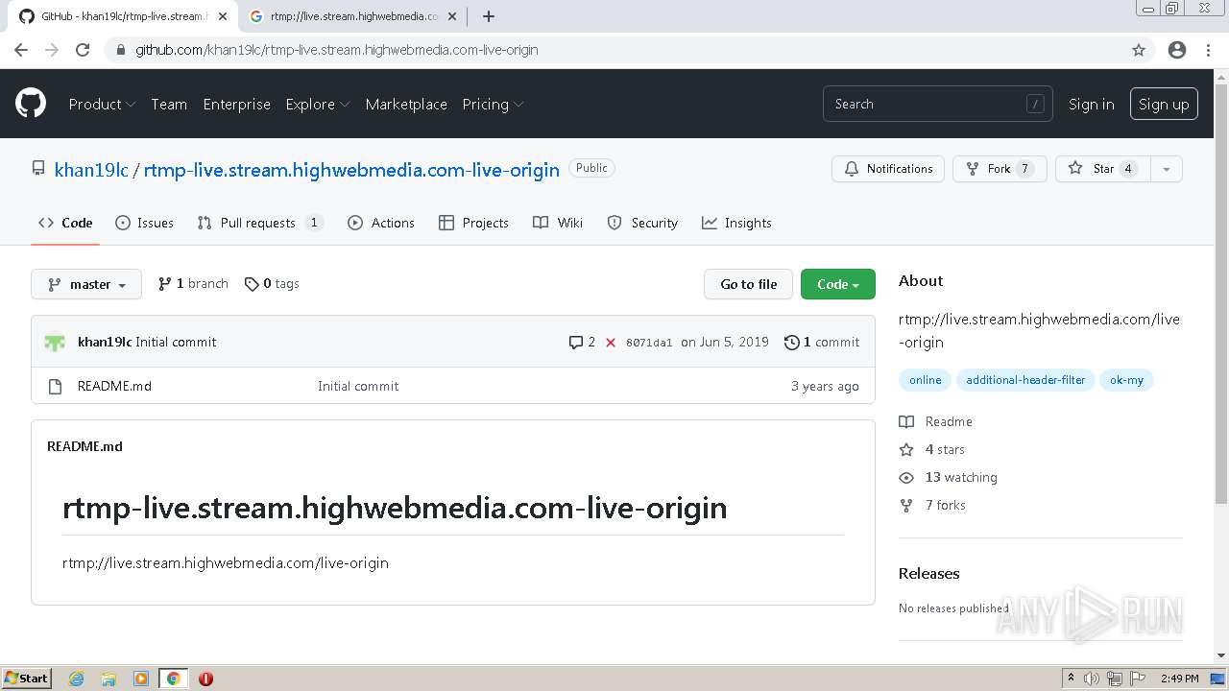Open the Readme link in About
The image size is (1229, 691).
pos(936,421)
